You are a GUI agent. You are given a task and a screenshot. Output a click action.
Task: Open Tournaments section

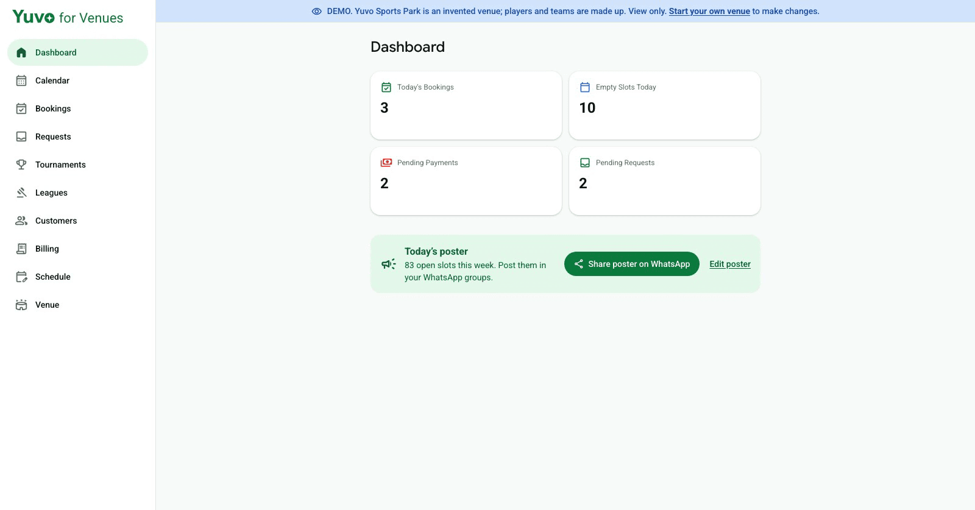[x=77, y=165]
